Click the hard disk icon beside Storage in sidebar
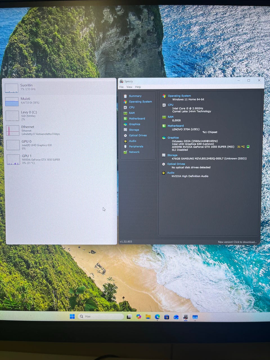 [125, 130]
